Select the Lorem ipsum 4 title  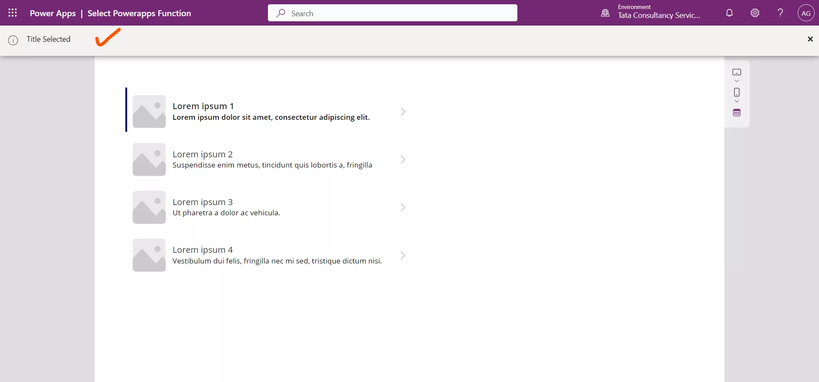(203, 250)
